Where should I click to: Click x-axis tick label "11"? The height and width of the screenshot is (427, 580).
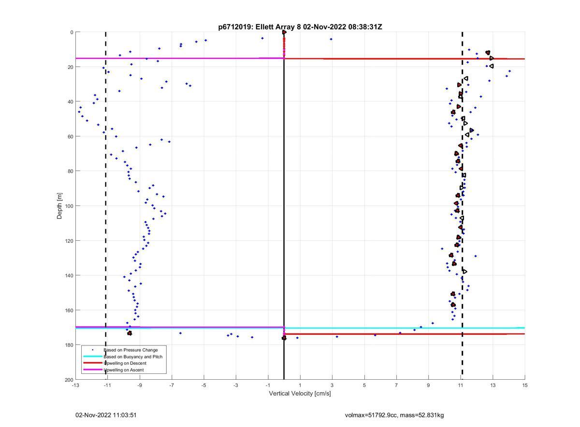[x=461, y=385]
